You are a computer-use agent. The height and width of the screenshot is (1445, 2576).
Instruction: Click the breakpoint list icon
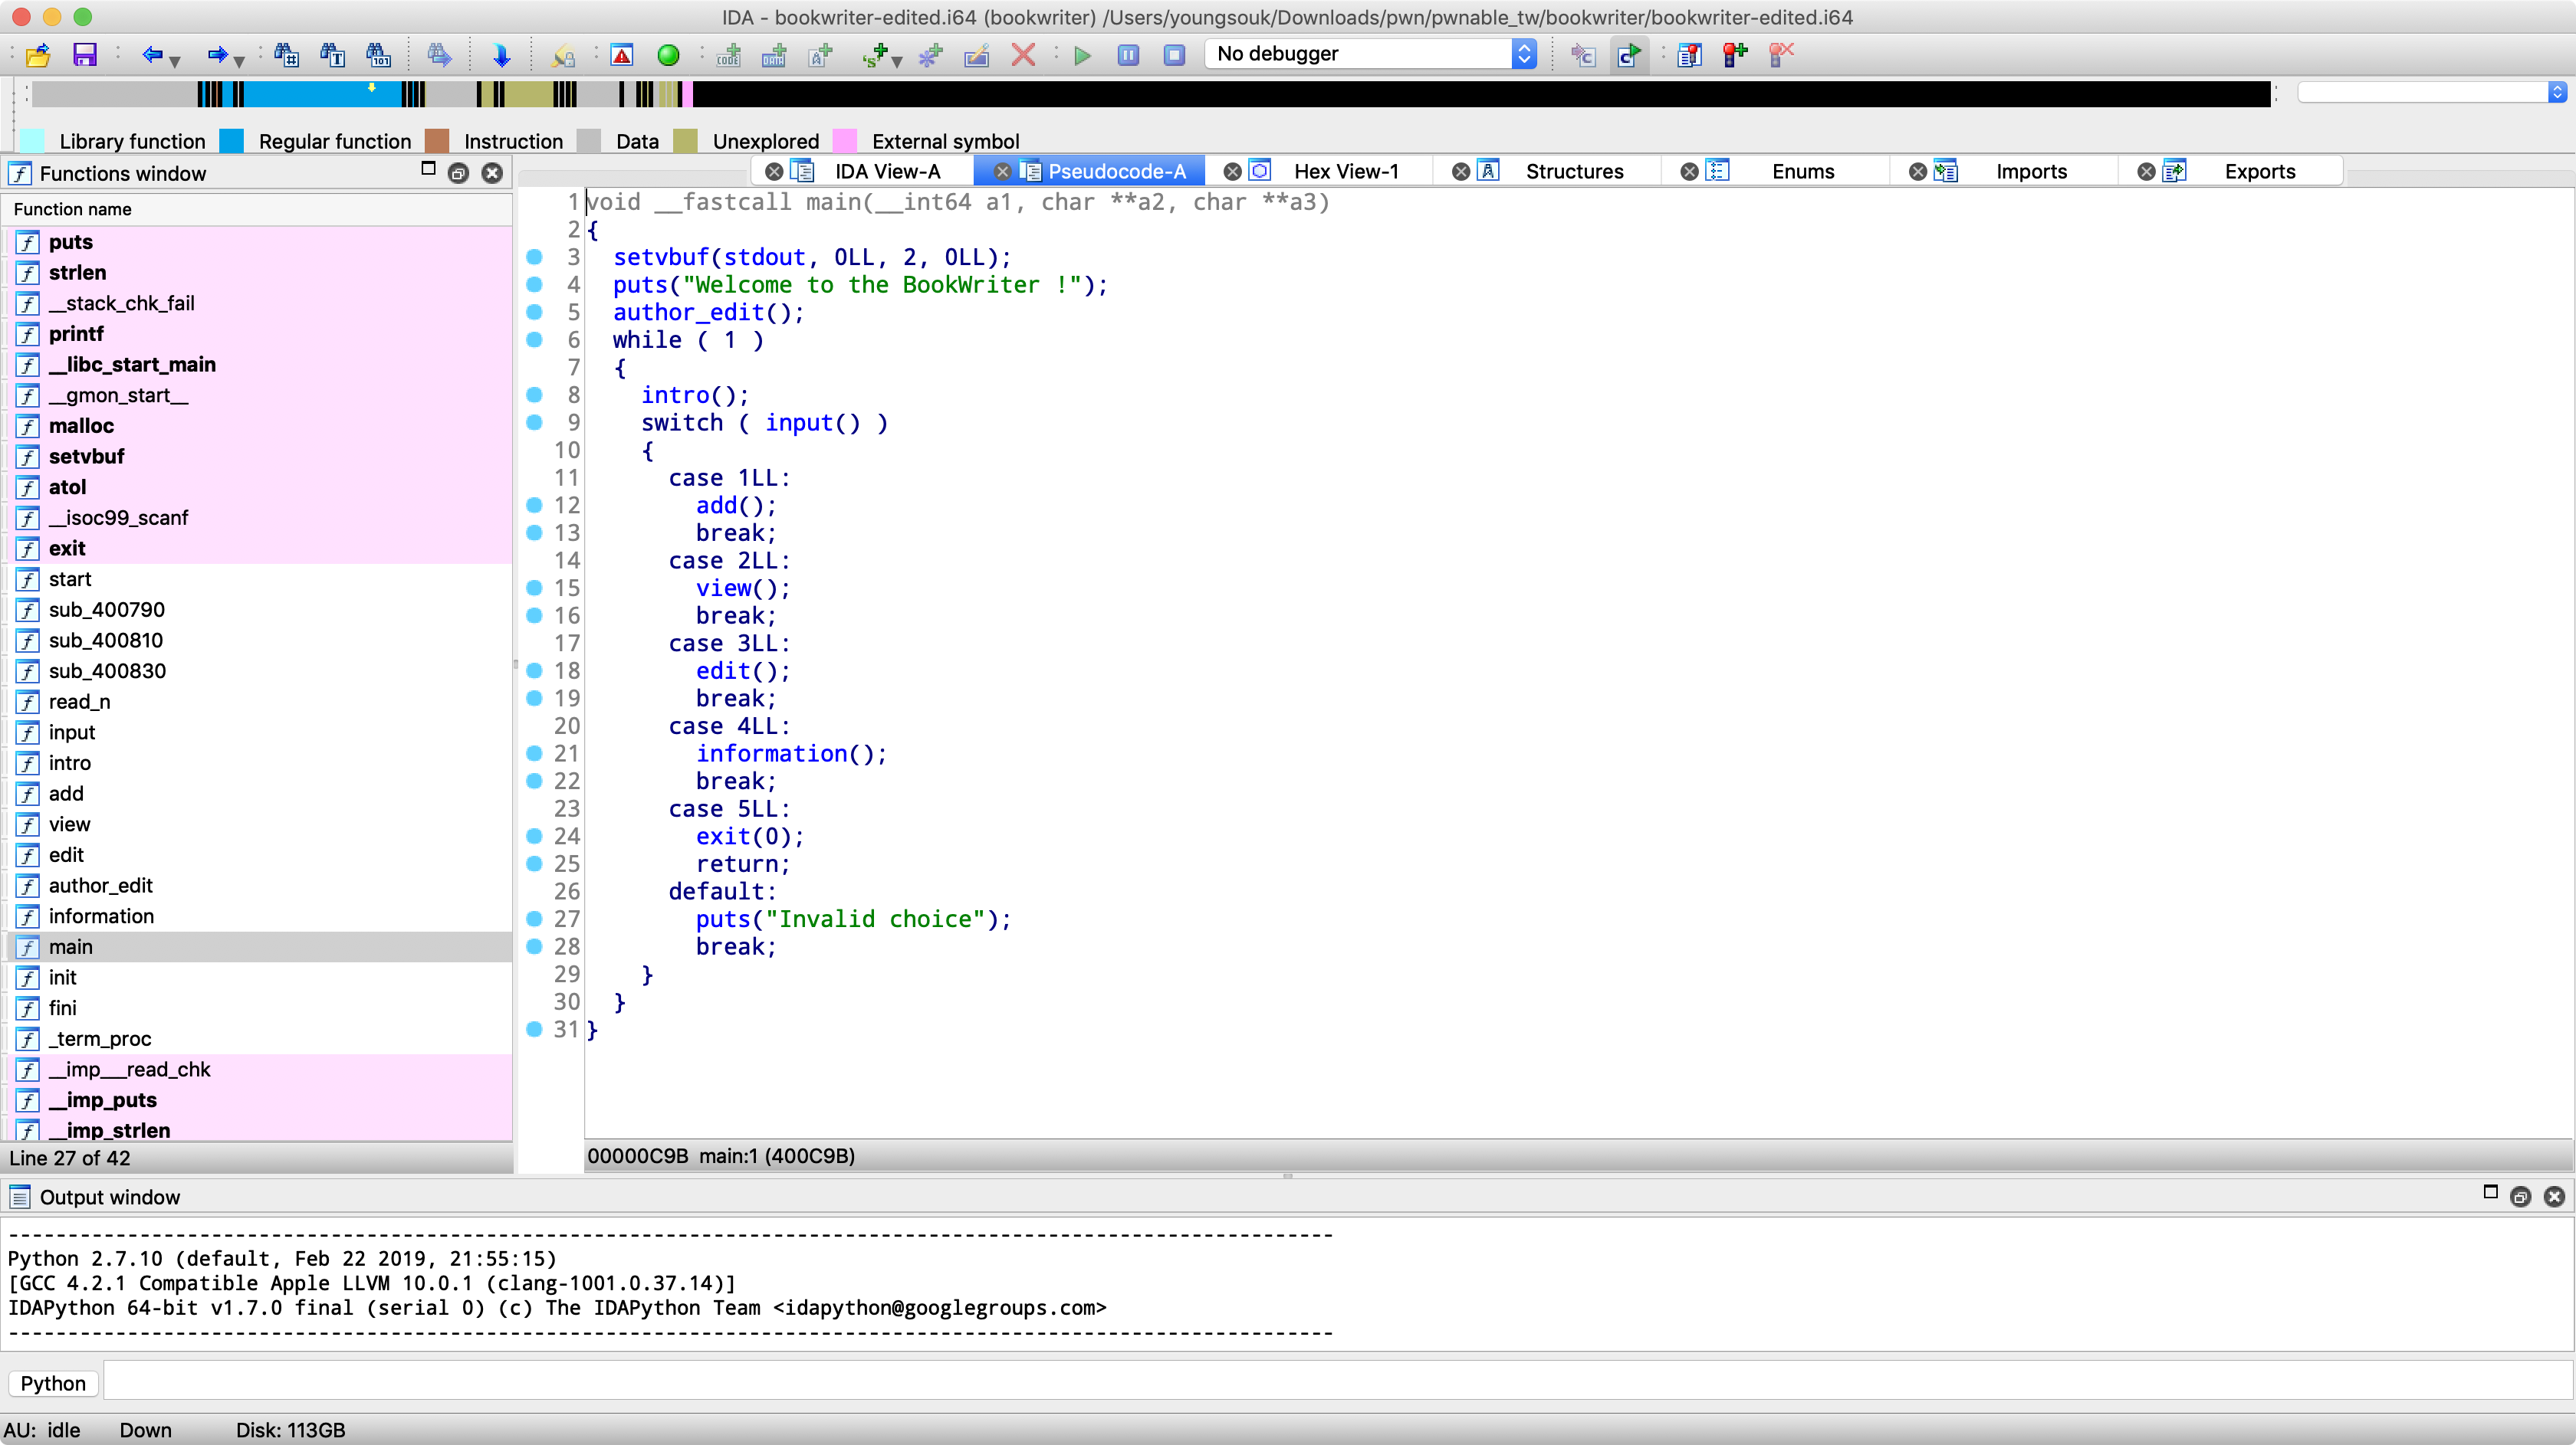pos(1689,55)
